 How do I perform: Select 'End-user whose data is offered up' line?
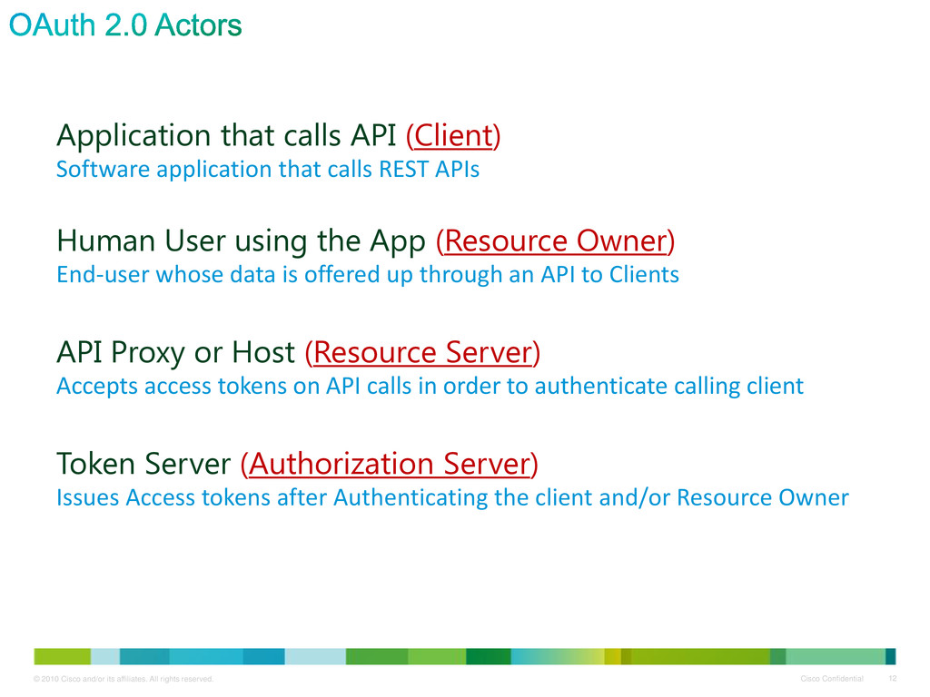(368, 275)
